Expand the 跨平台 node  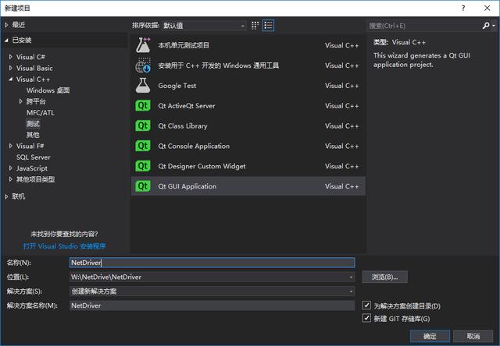tap(21, 101)
